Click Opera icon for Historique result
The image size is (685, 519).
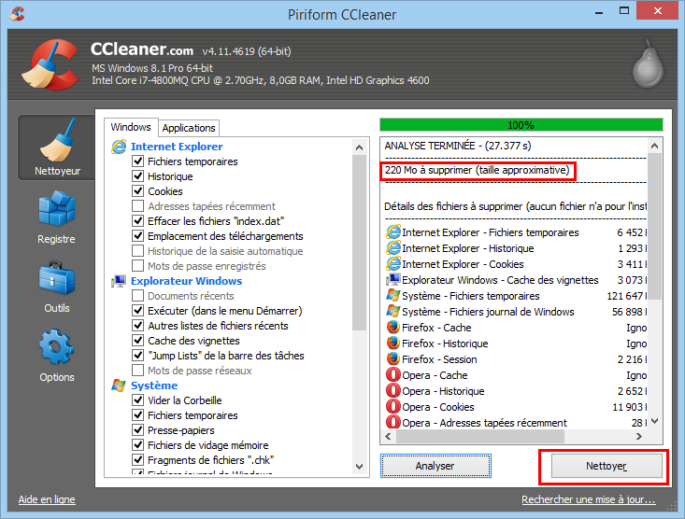pyautogui.click(x=393, y=390)
